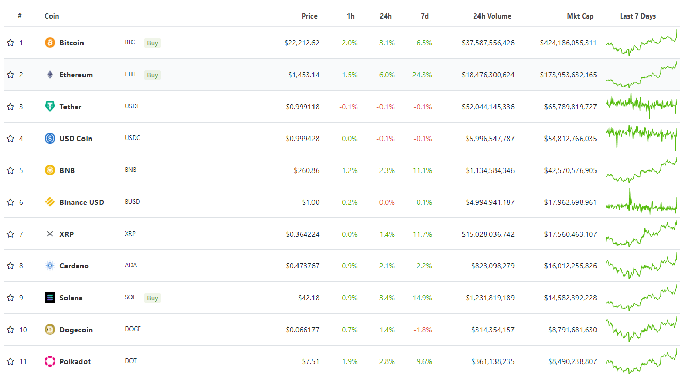Click the Solana logo icon
This screenshot has height=379, width=695.
(50, 298)
